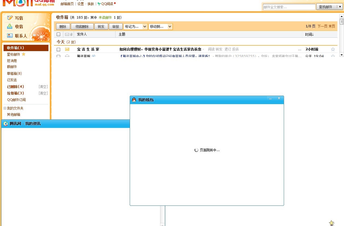Click the 邮箱首页 link
The width and height of the screenshot is (344, 226).
(67, 4)
